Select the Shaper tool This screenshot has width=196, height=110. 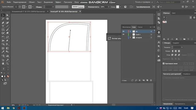click(x=3, y=33)
